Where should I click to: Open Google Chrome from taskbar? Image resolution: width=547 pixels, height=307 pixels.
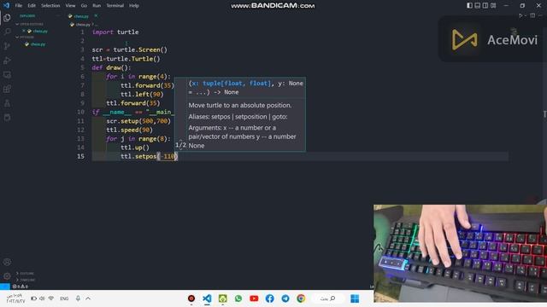[301, 298]
